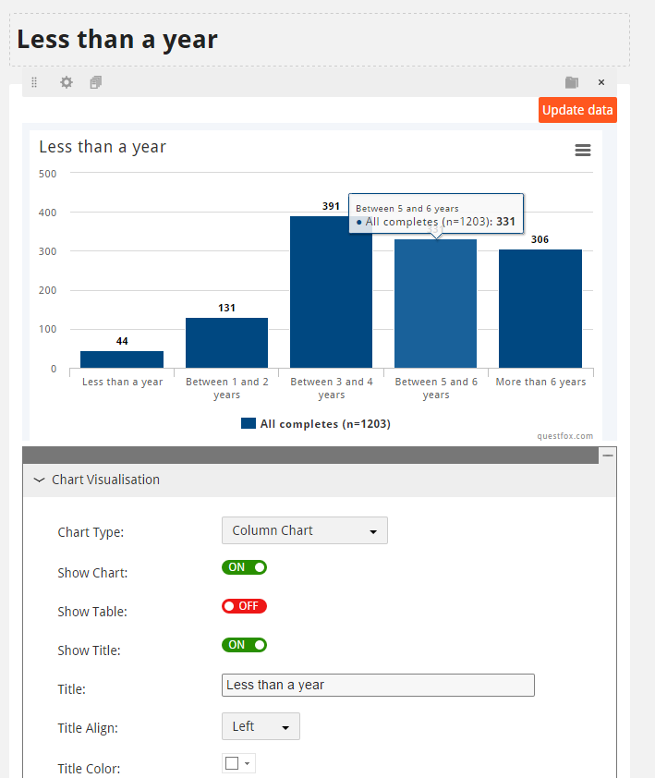The width and height of the screenshot is (655, 778).
Task: Click the page heading Less than a year
Action: tap(117, 40)
